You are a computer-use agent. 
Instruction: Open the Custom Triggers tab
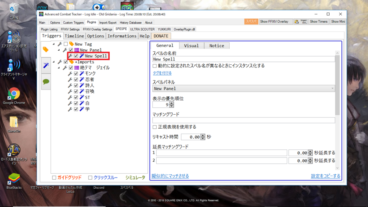click(73, 23)
